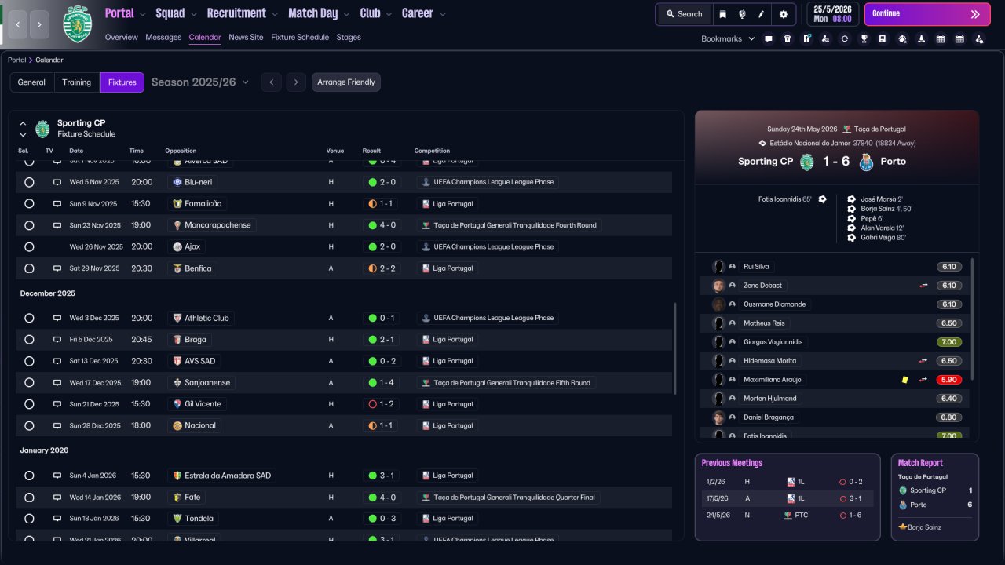Click the purple Continue button
The height and width of the screenshot is (565, 1005).
tap(927, 14)
